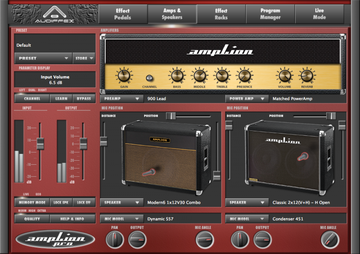Switch the Quality setting button

[32, 219]
